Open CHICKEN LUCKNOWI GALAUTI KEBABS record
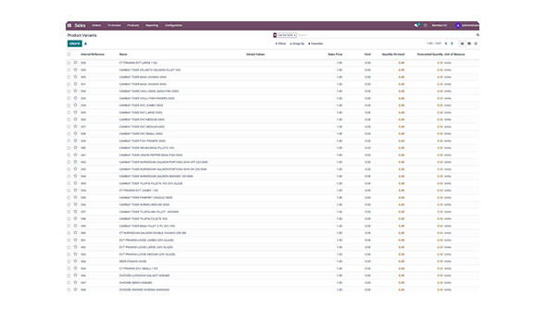Screen dimensions: 546x333 (x=144, y=276)
